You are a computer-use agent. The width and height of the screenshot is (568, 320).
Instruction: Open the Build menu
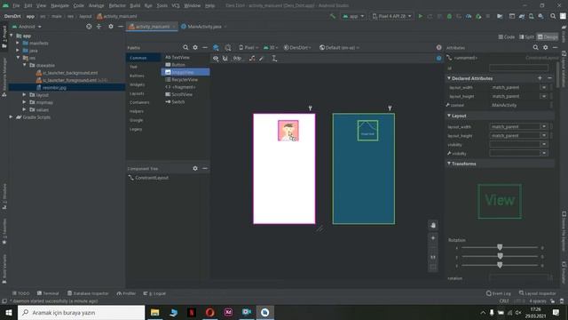pos(135,5)
